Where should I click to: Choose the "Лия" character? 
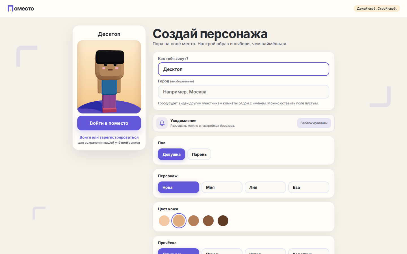pyautogui.click(x=265, y=187)
